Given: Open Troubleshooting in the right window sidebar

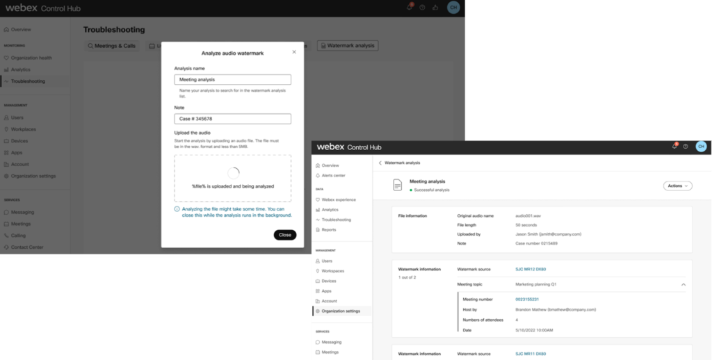Looking at the screenshot, I should (x=333, y=220).
